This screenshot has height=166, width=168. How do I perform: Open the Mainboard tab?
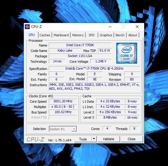61,35
